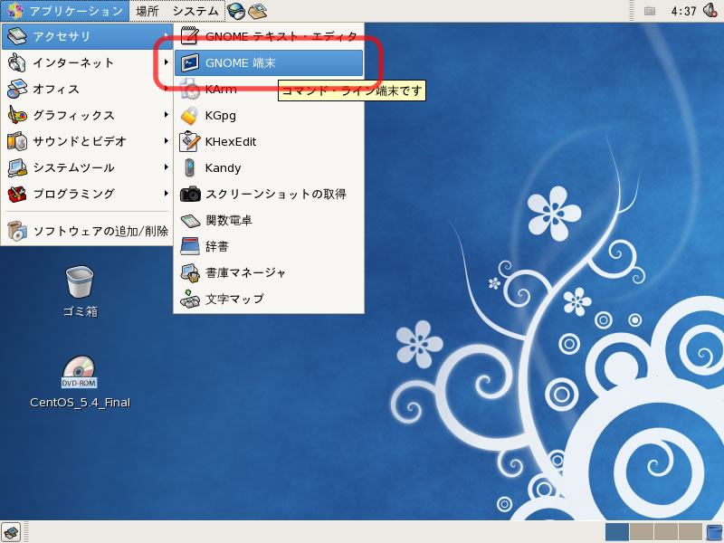Click the volume speaker icon in the top panel

coord(710,10)
